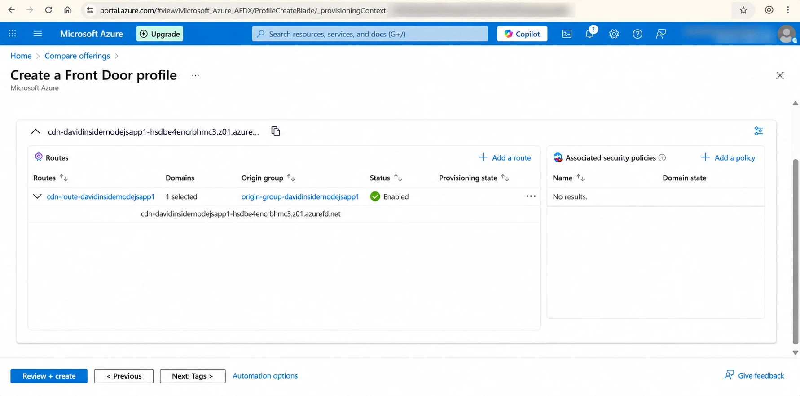
Task: Click the Home breadcrumb
Action: (21, 56)
